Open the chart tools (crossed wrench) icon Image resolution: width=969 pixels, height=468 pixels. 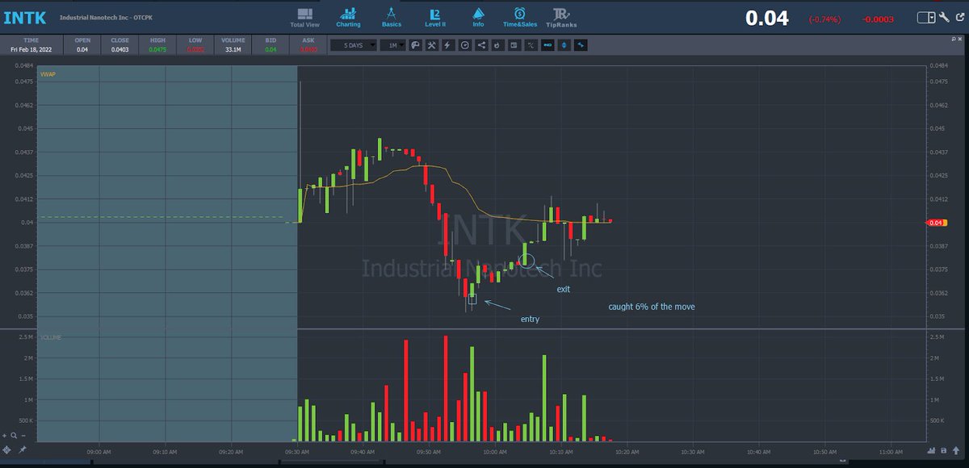432,45
